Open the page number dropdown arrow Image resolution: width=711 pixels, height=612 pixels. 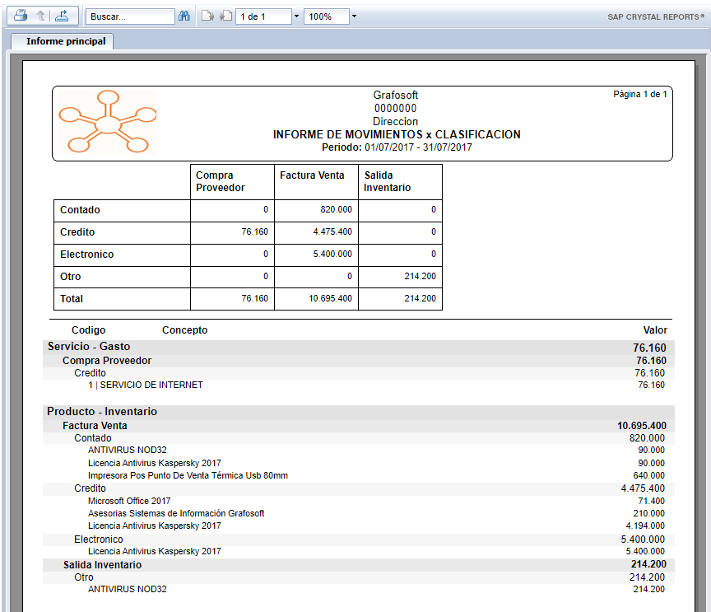pos(296,16)
